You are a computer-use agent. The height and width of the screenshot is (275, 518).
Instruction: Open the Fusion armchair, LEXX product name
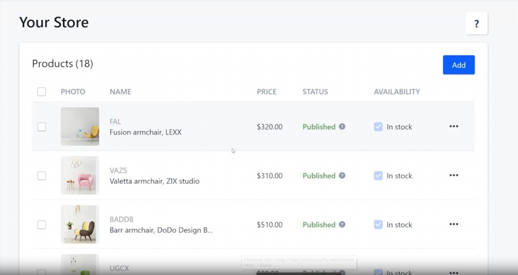(145, 132)
